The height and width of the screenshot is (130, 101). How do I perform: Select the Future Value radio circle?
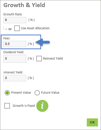(x=37, y=93)
